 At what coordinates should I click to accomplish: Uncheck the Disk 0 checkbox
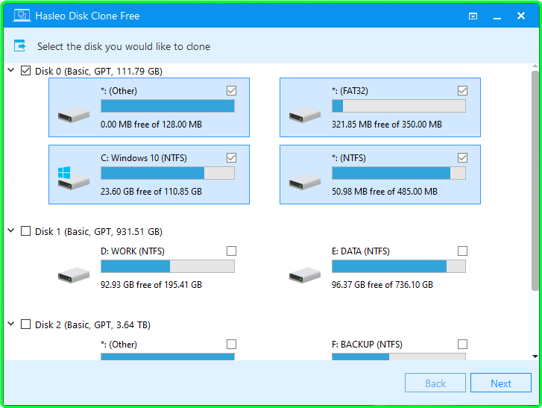click(x=26, y=71)
